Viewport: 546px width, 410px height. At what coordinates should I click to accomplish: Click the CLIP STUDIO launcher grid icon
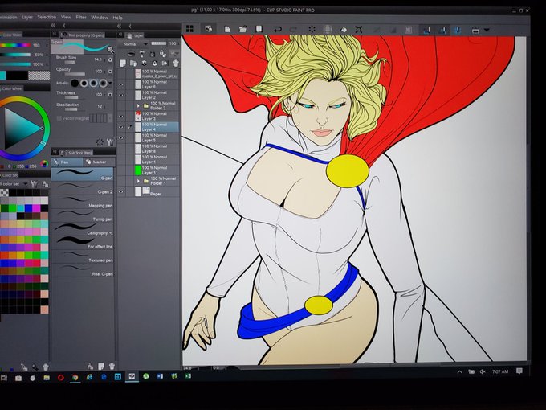click(x=189, y=29)
